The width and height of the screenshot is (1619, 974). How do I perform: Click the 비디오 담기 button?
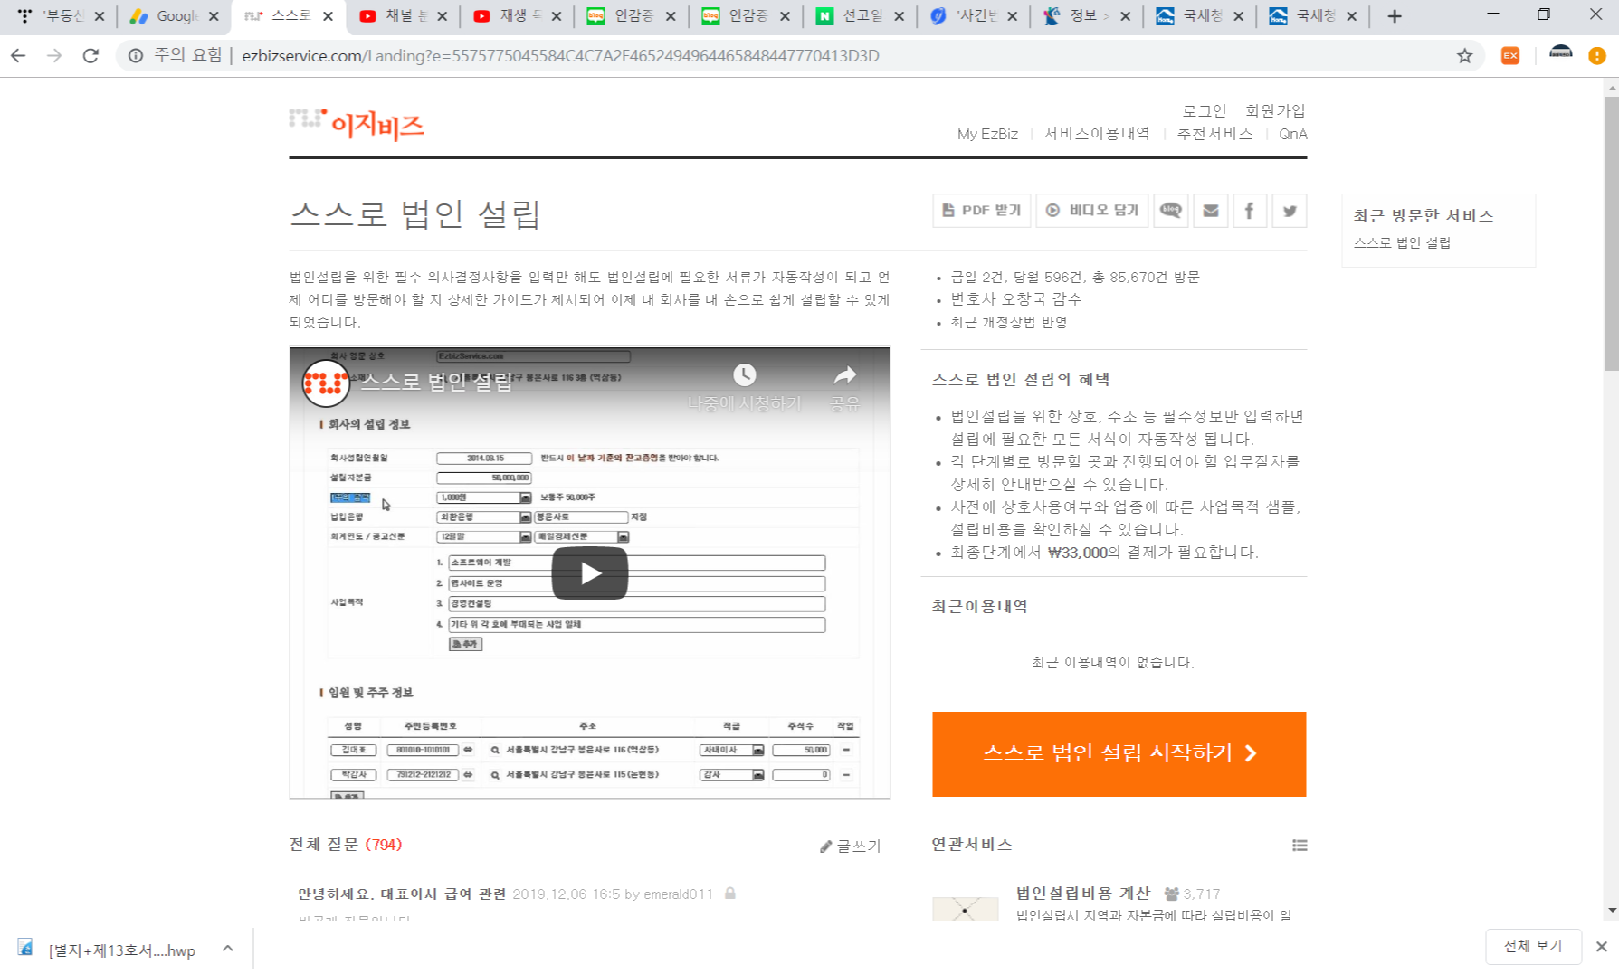[x=1092, y=211]
